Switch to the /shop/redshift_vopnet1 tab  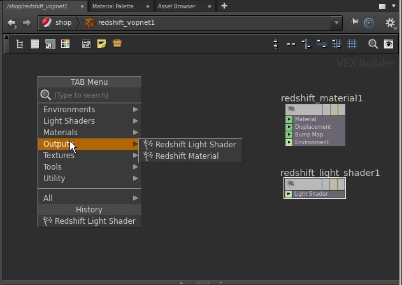tap(38, 6)
